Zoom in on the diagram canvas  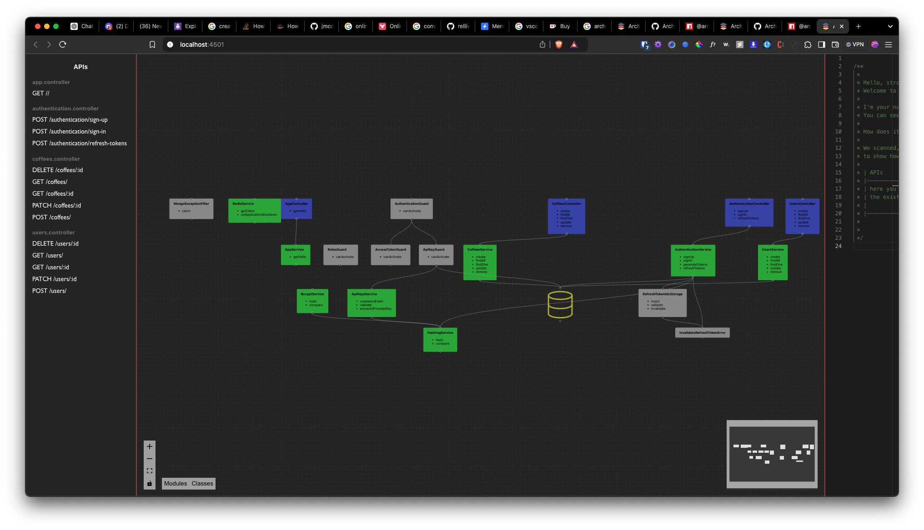coord(150,446)
